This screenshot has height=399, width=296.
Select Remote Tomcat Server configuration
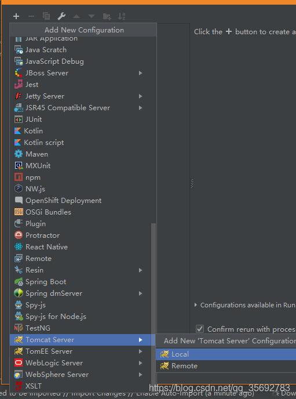226,366
